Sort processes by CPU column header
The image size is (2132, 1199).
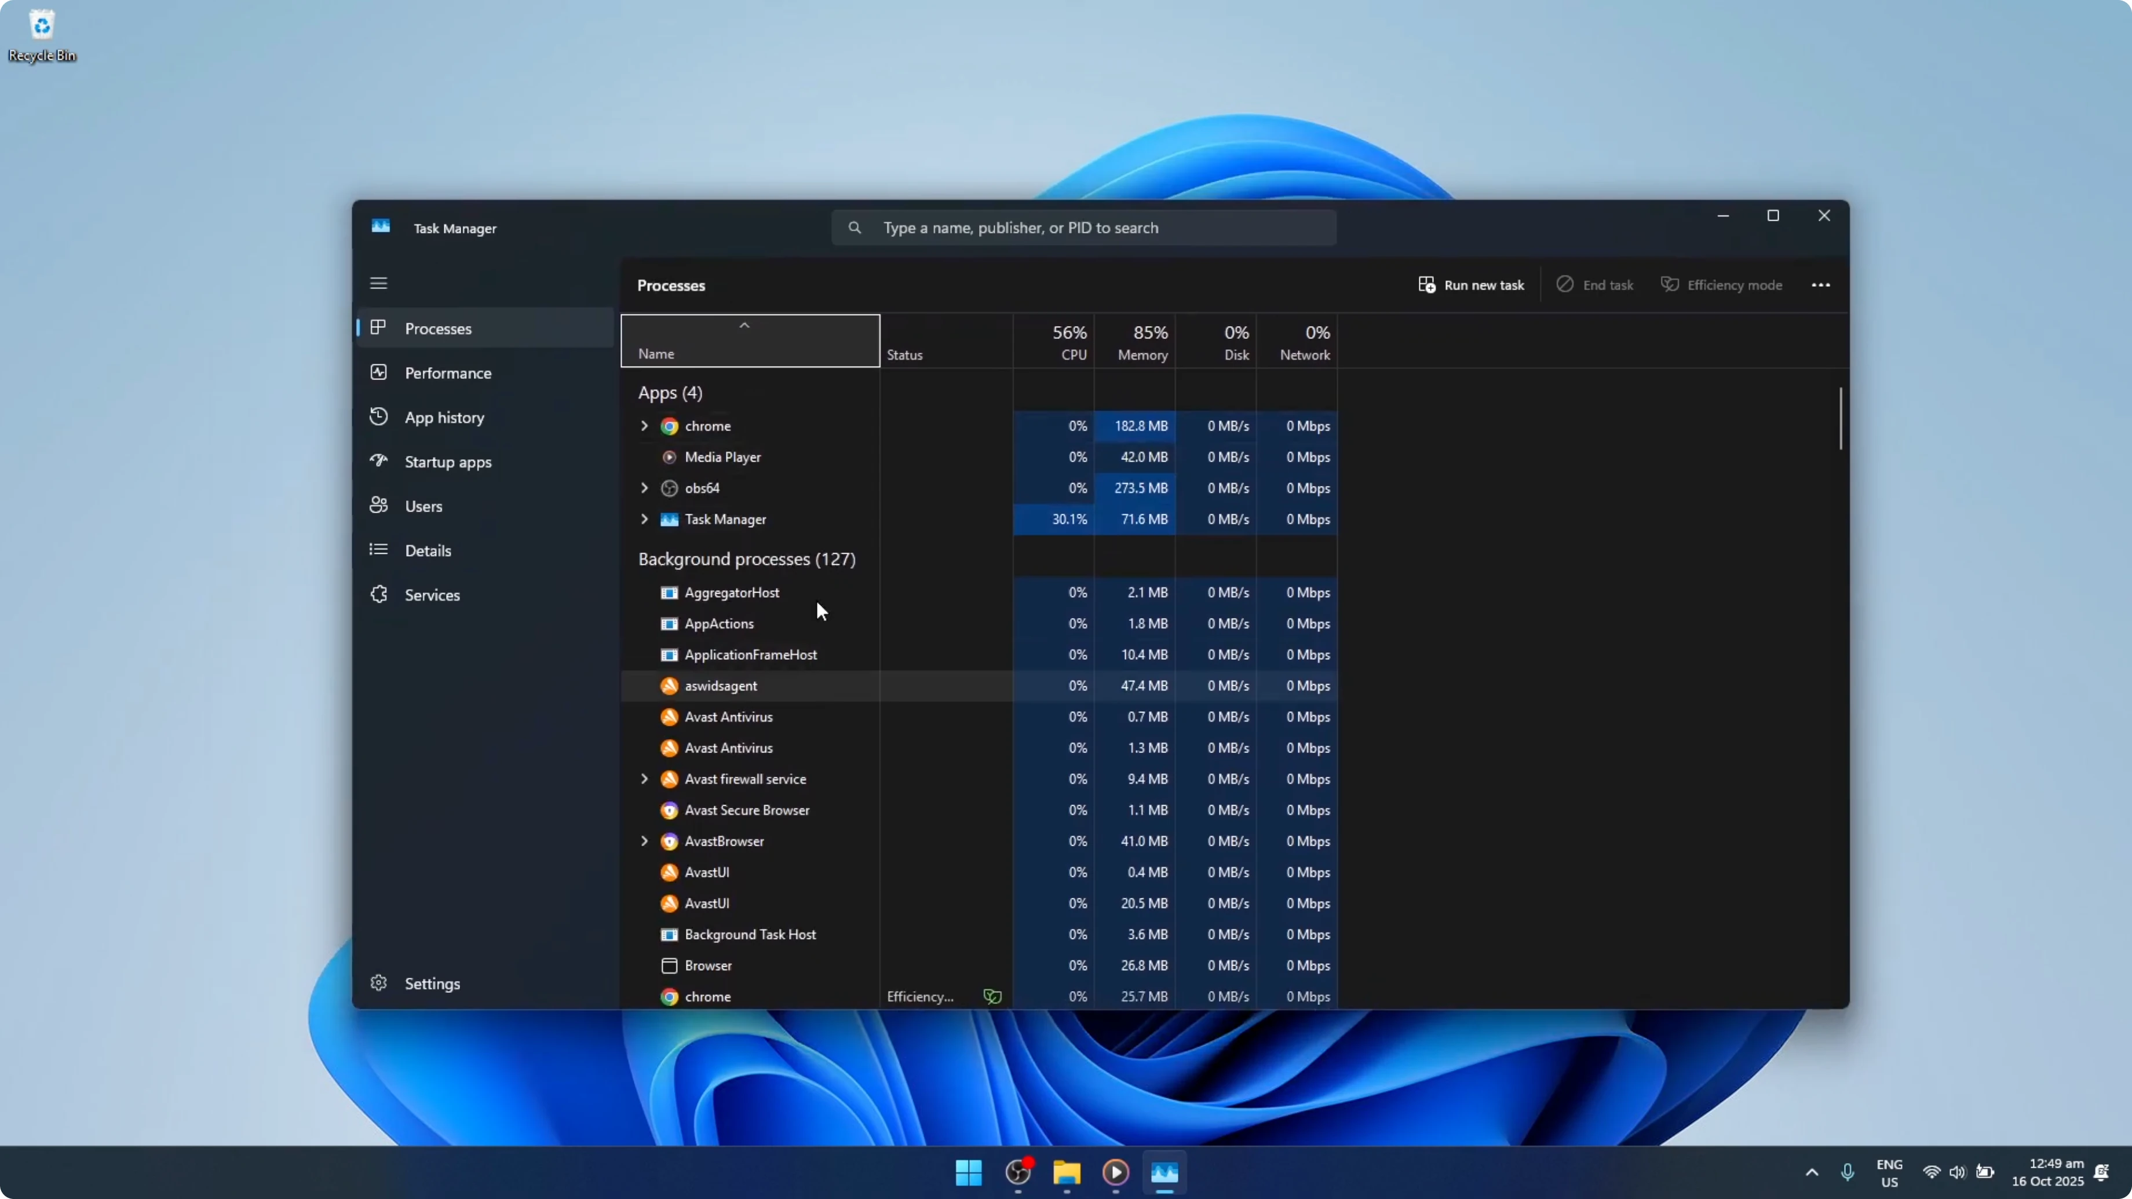click(1054, 341)
